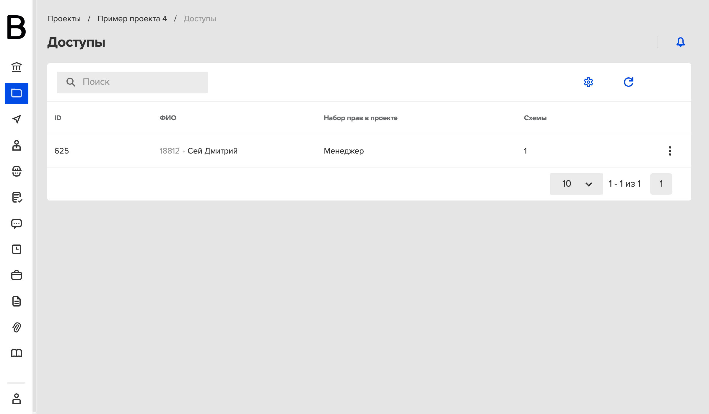Image resolution: width=709 pixels, height=414 pixels.
Task: Open three-dot menu for row 625
Action: [670, 151]
